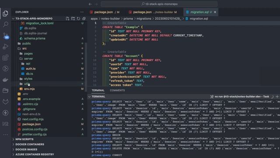
Task: Go forward with navigation arrow
Action: pos(96,4)
